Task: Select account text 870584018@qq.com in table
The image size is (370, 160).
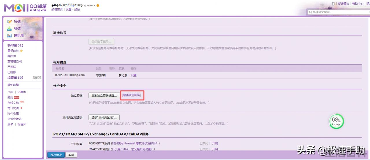Action: point(70,75)
